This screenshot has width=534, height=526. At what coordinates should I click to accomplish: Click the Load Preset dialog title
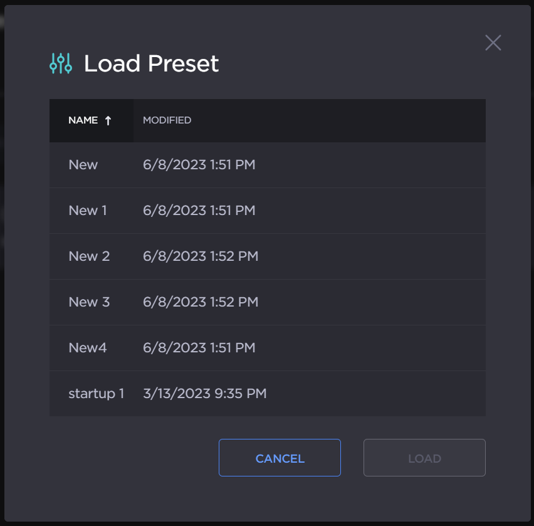point(151,63)
